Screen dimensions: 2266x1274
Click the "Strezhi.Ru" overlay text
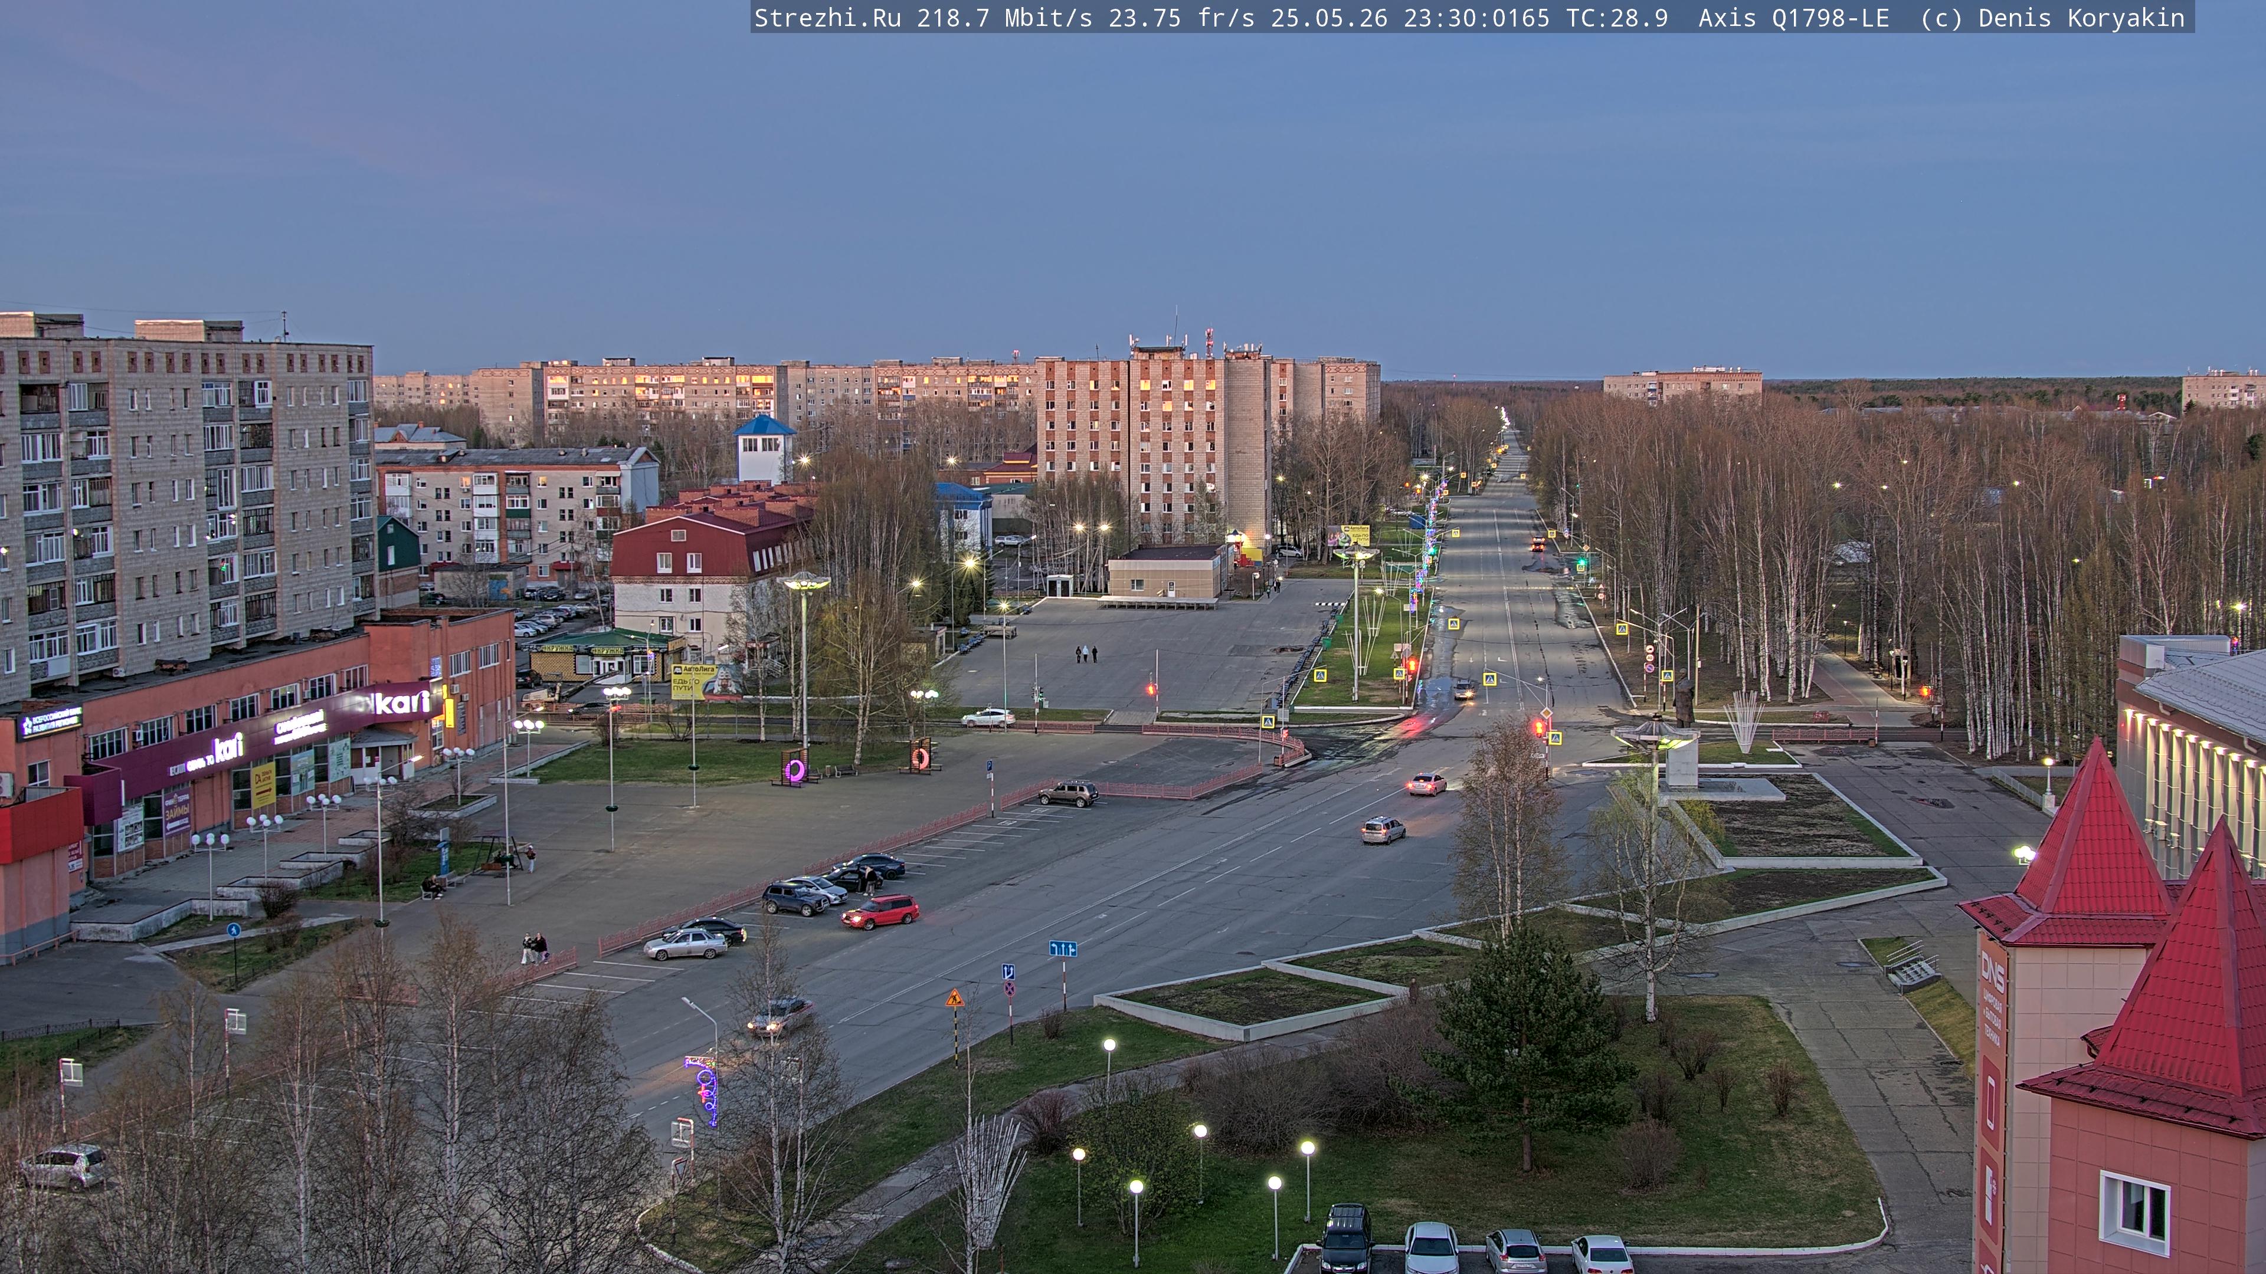pos(827,18)
